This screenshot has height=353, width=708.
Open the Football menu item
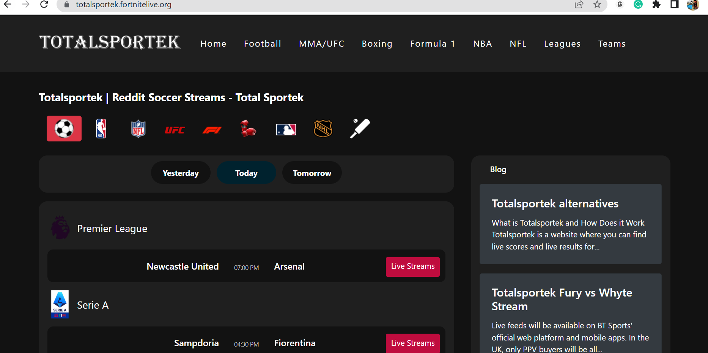(262, 44)
